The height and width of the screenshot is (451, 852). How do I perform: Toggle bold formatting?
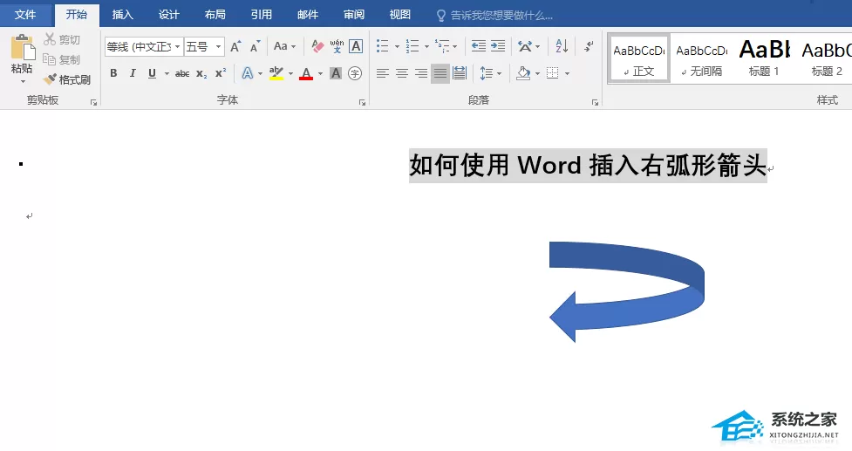[x=113, y=72]
